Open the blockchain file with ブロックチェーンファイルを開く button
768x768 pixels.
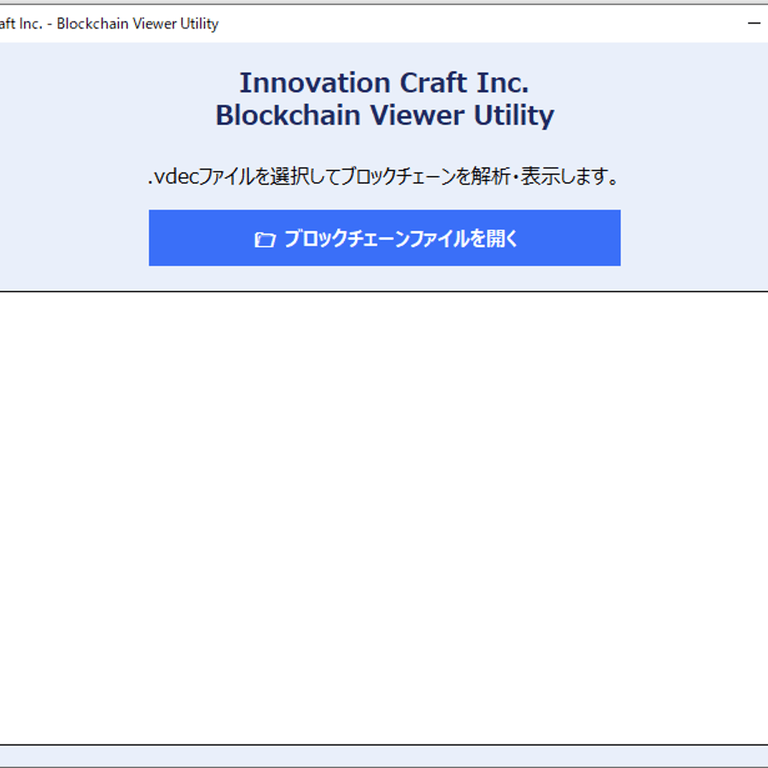(x=385, y=238)
